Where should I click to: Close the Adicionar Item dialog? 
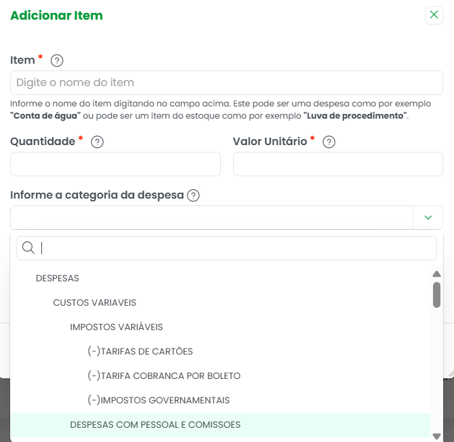[434, 15]
